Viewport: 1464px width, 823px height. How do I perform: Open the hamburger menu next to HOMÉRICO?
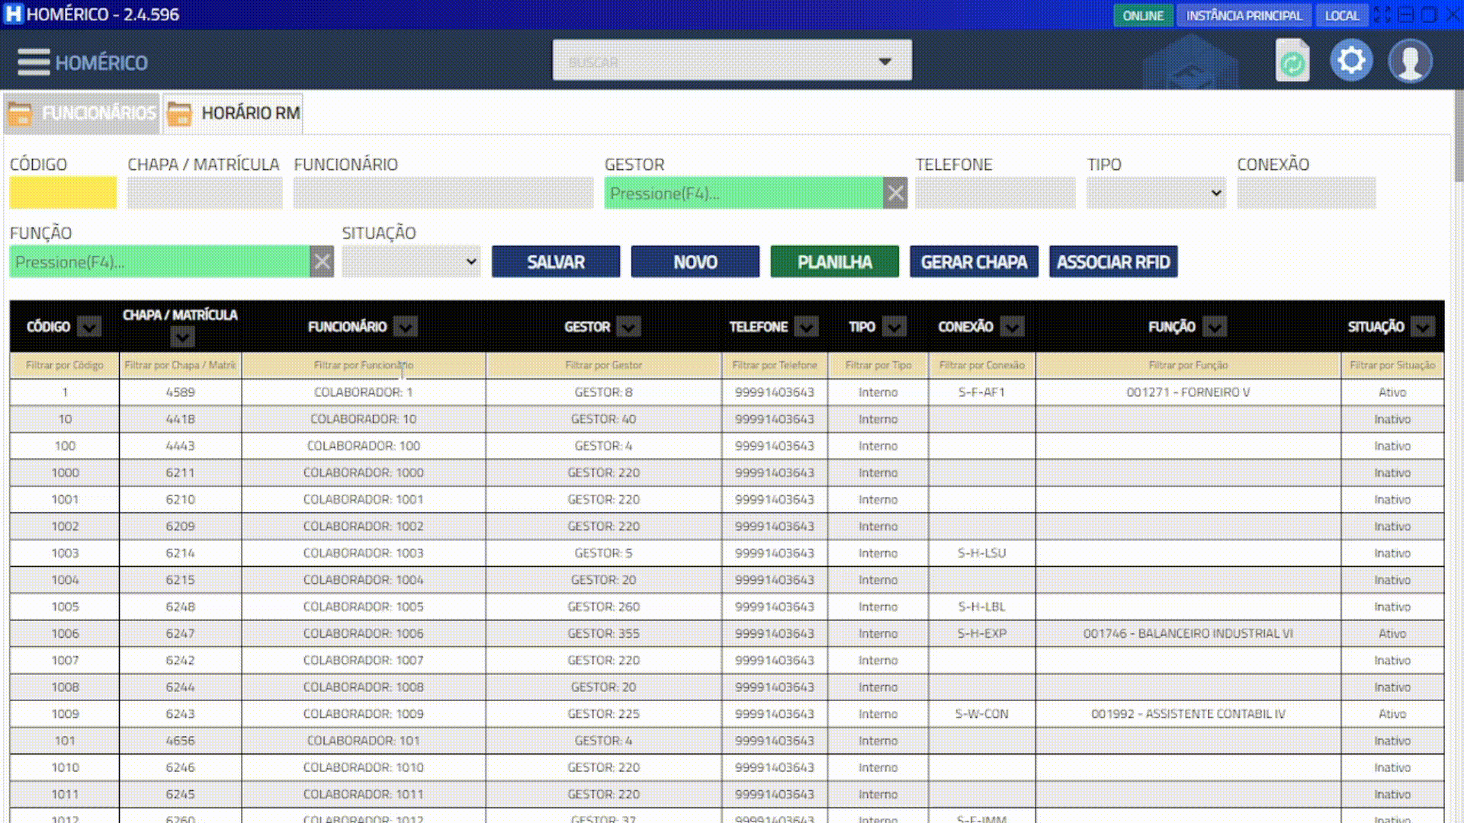(x=34, y=62)
